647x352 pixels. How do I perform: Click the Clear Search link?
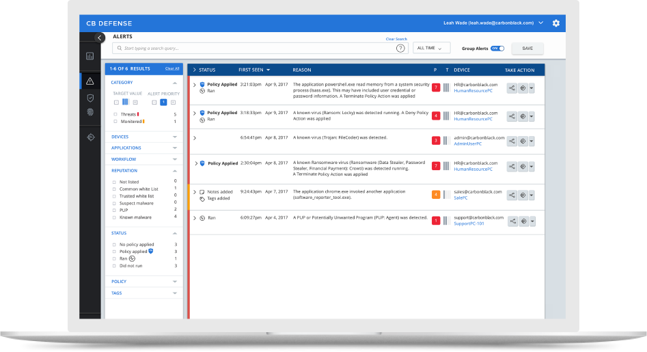(396, 39)
